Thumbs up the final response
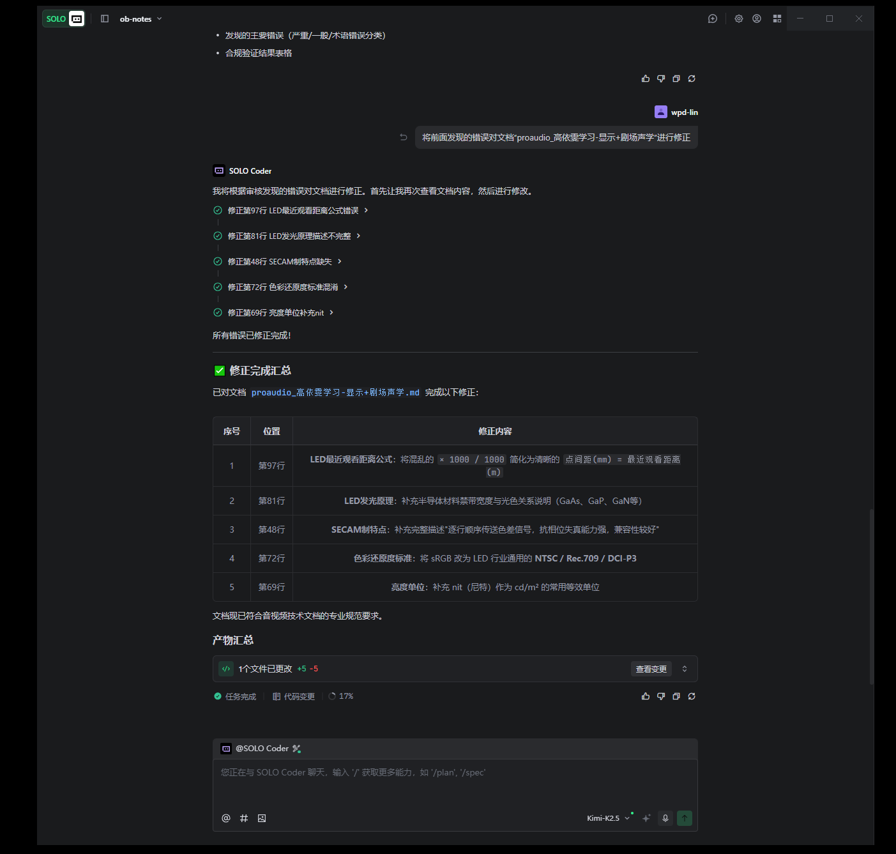Viewport: 896px width, 854px height. 646,696
